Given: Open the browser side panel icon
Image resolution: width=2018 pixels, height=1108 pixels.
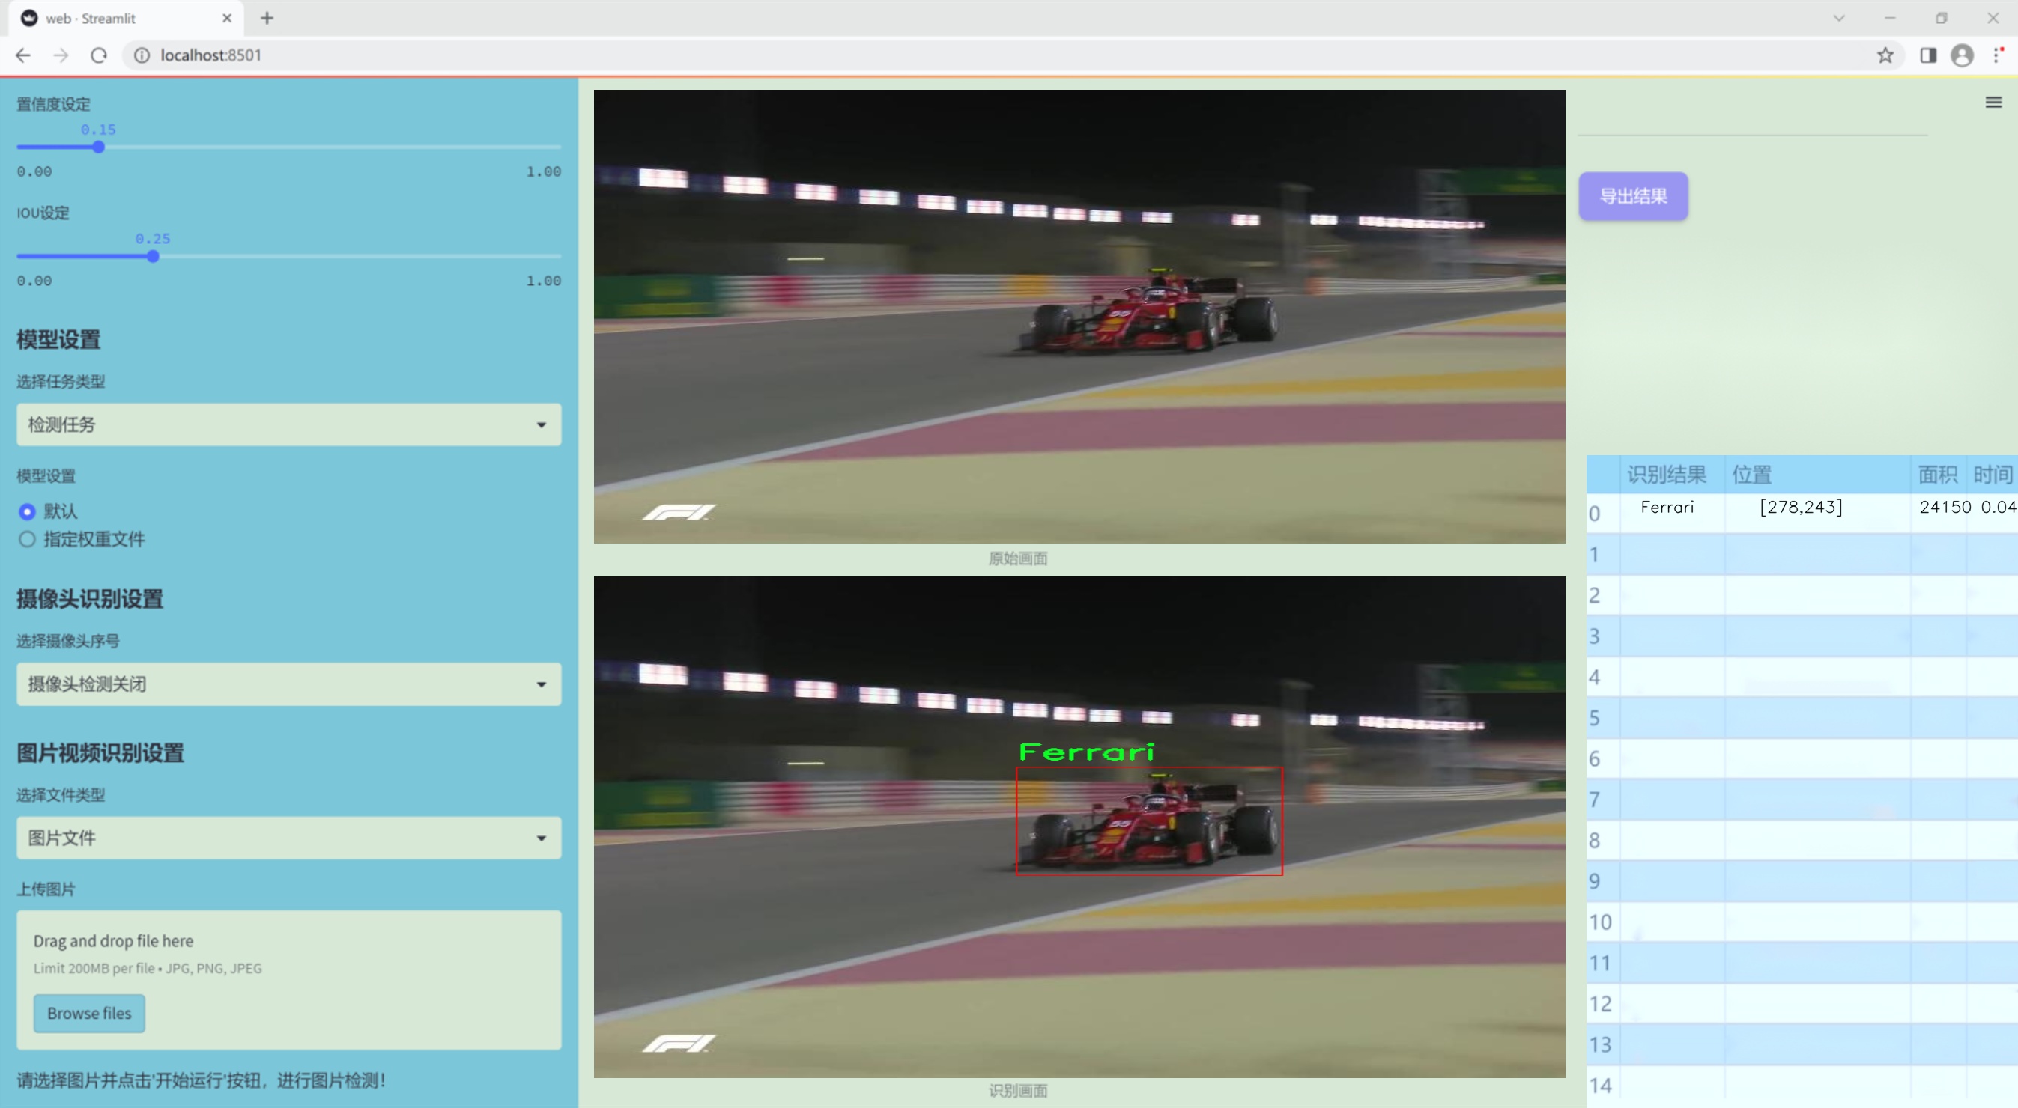Looking at the screenshot, I should 1928,55.
